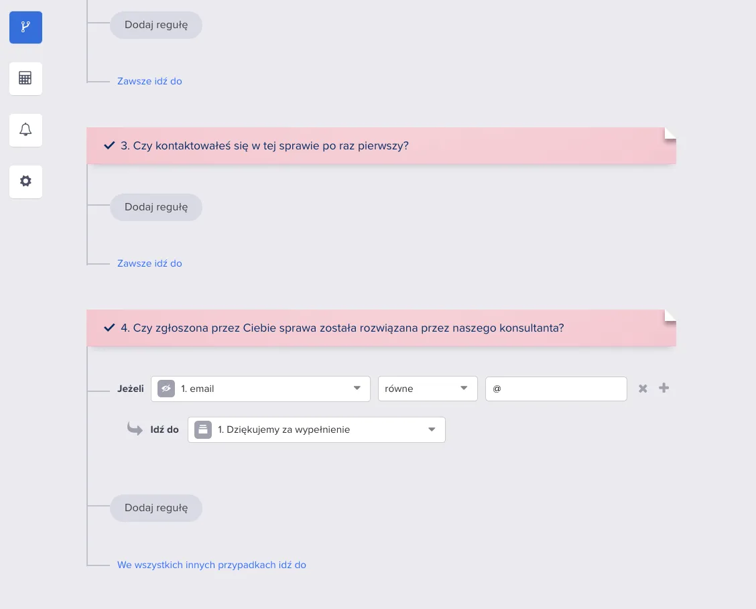The height and width of the screenshot is (609, 756).
Task: Add a condition with the plus icon
Action: pos(664,388)
